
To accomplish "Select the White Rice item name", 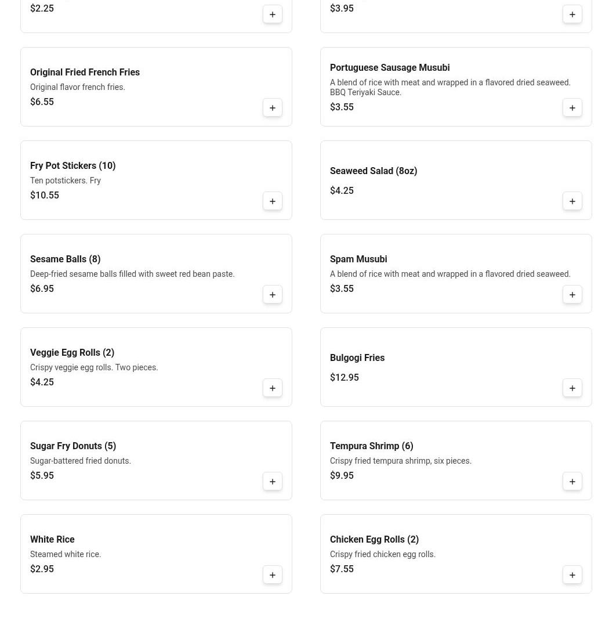I will (52, 539).
